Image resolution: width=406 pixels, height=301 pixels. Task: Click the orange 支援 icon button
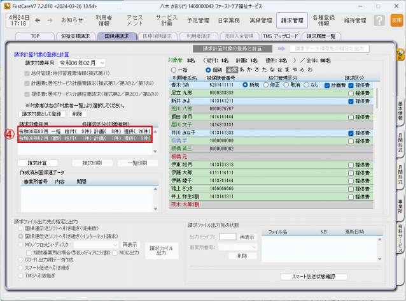tap(396, 21)
